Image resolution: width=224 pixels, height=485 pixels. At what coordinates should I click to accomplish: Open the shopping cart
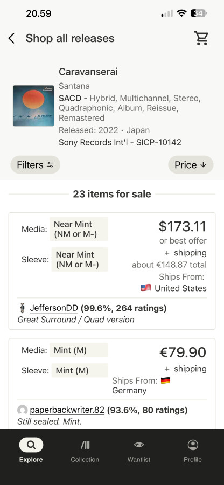(x=201, y=38)
